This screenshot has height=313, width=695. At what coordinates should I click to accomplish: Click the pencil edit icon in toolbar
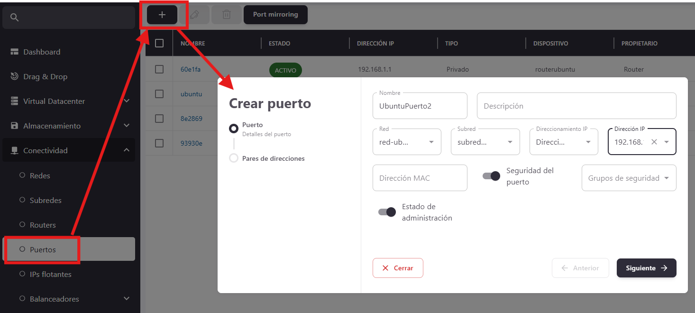point(194,15)
